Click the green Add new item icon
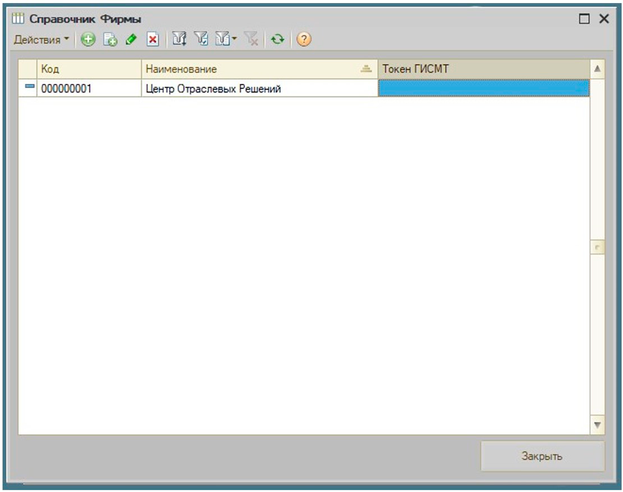The width and height of the screenshot is (623, 492). 88,40
